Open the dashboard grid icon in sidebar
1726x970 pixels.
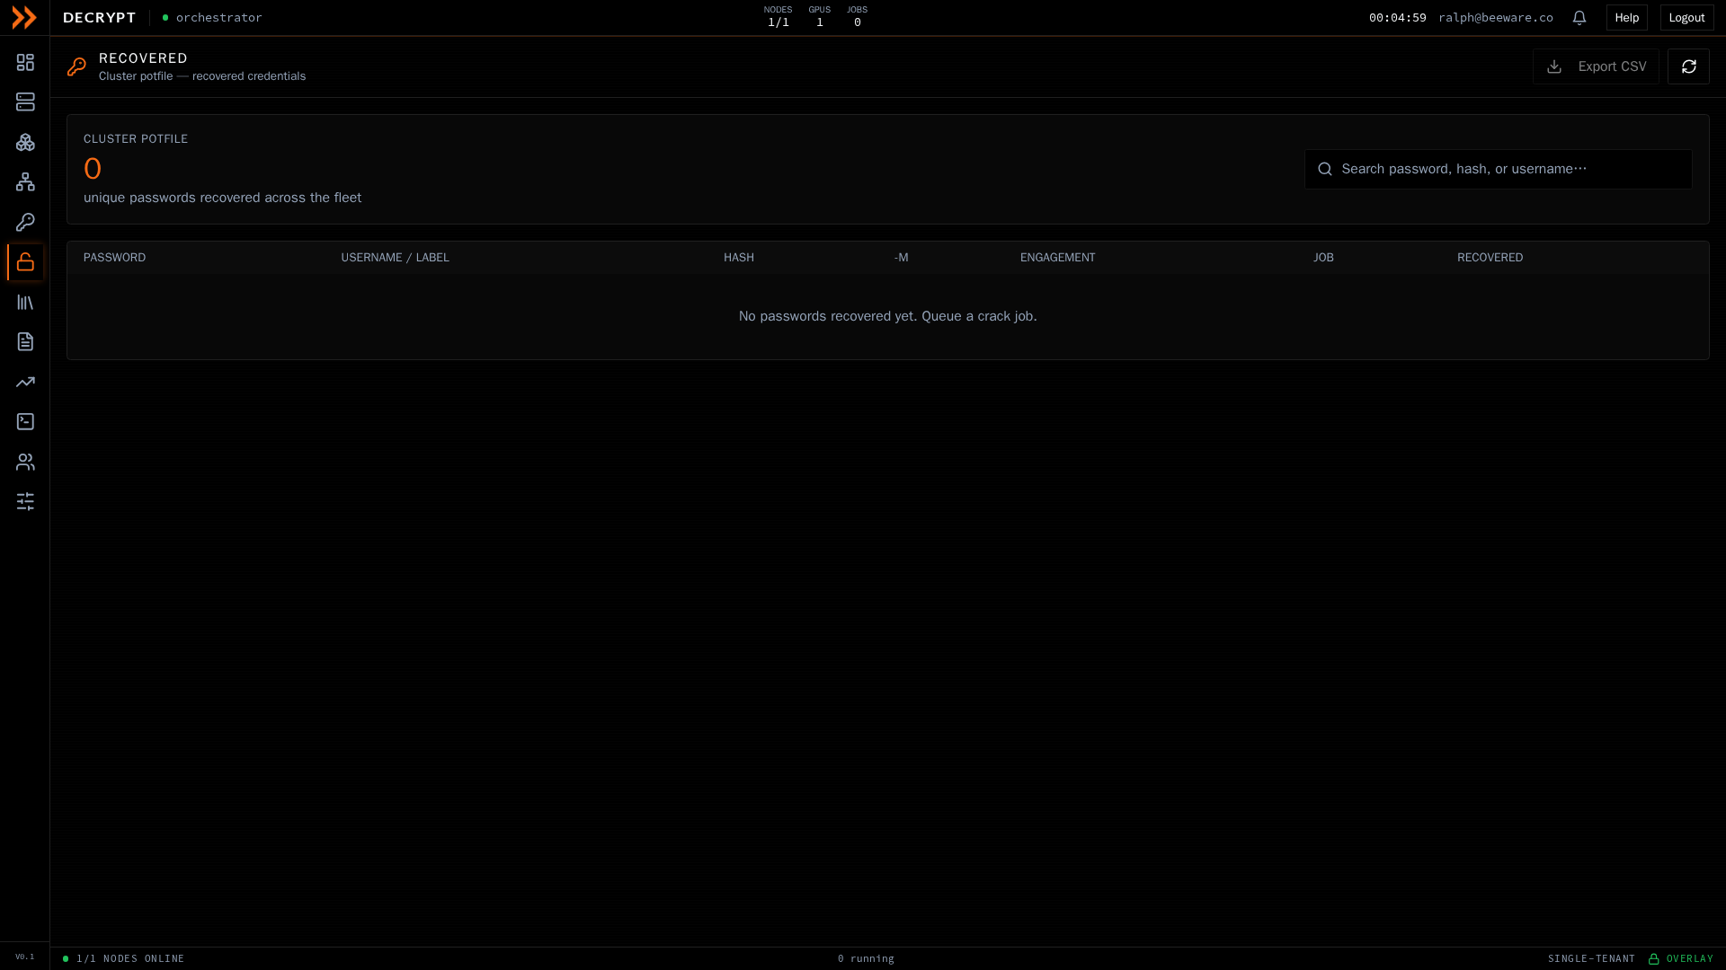[25, 62]
